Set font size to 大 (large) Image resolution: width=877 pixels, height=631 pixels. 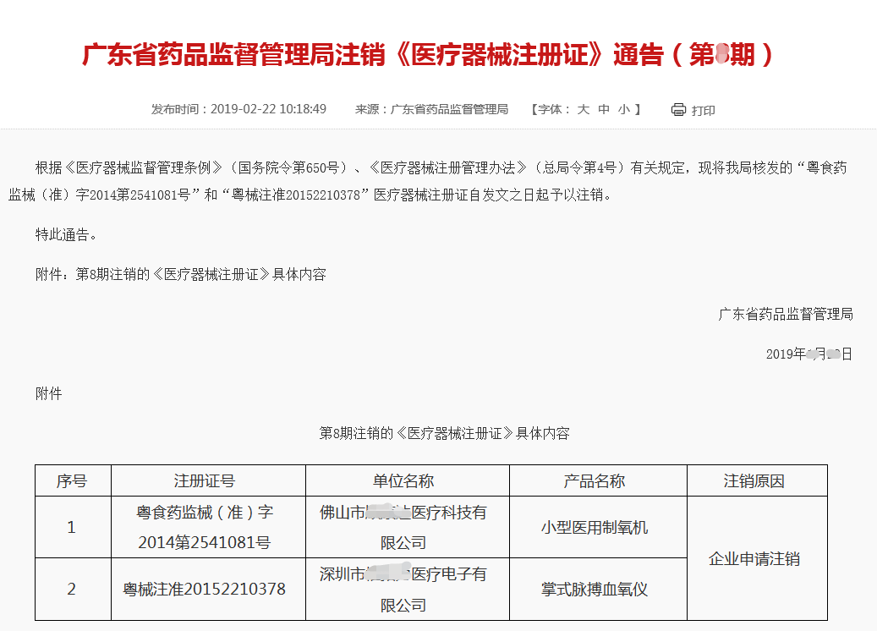[583, 109]
